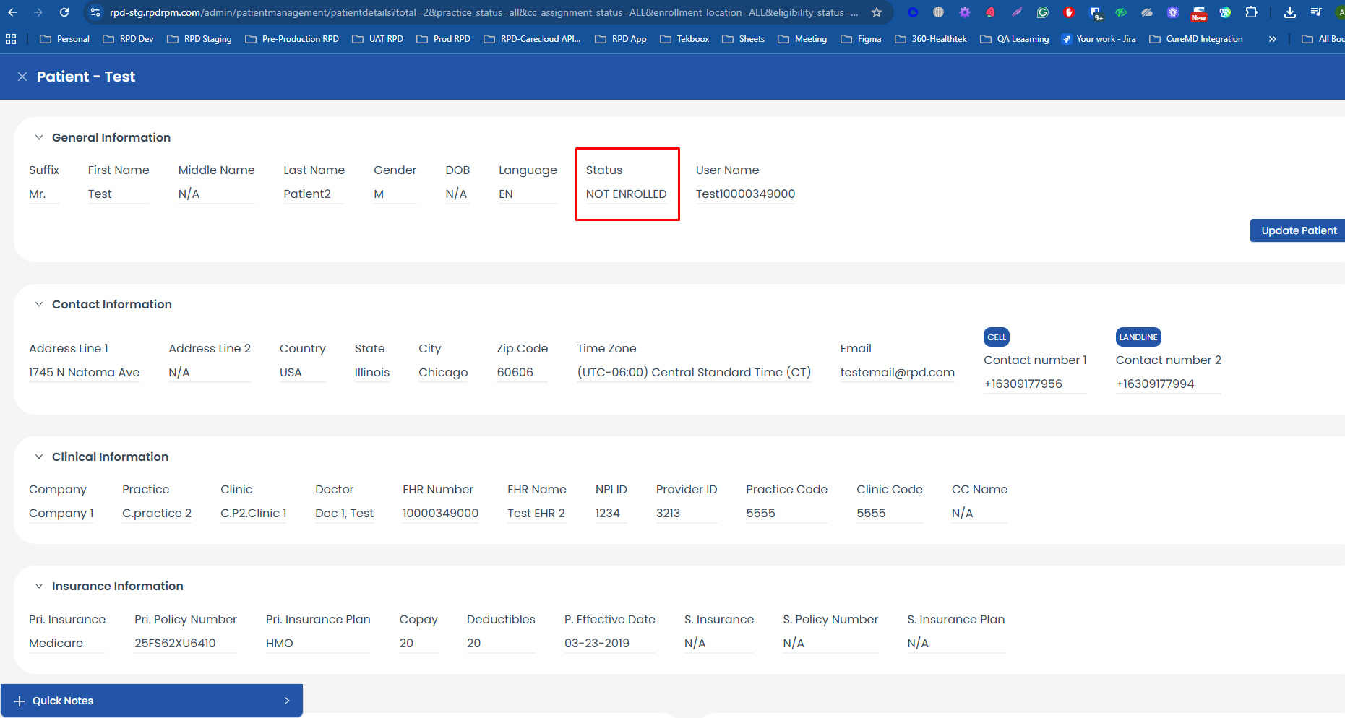Click the browser address bar URL
The width and height of the screenshot is (1345, 718).
483,12
